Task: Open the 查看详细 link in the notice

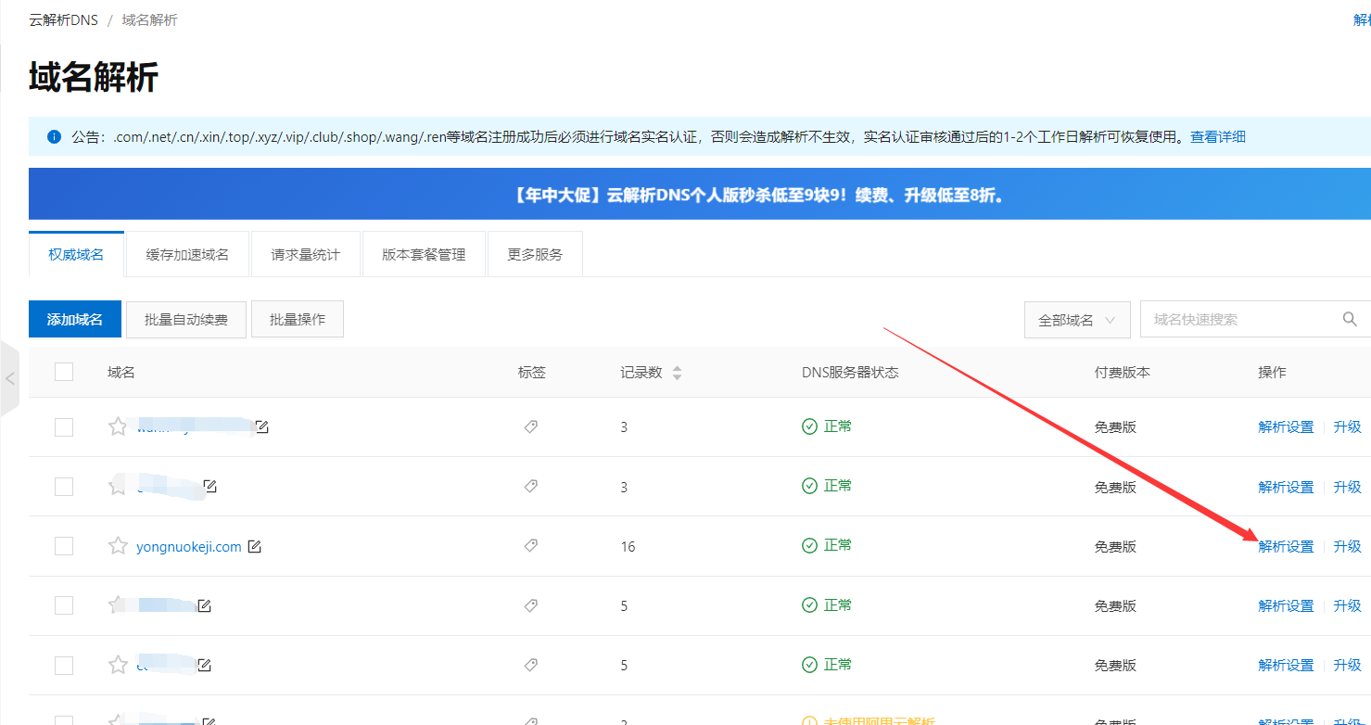Action: (1218, 137)
